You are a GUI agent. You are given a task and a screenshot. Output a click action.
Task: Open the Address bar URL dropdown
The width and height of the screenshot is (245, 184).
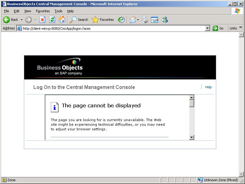click(x=207, y=28)
